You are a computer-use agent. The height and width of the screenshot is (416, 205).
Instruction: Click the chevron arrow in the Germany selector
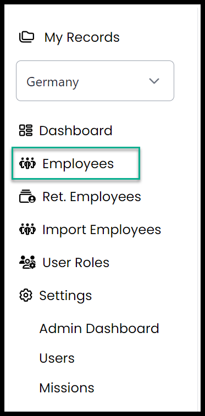(x=154, y=81)
